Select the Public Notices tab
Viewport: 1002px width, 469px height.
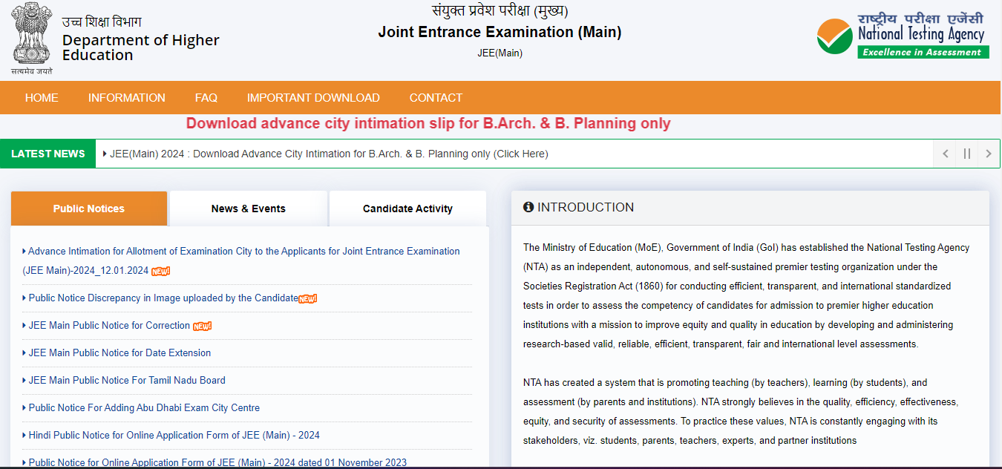click(89, 209)
